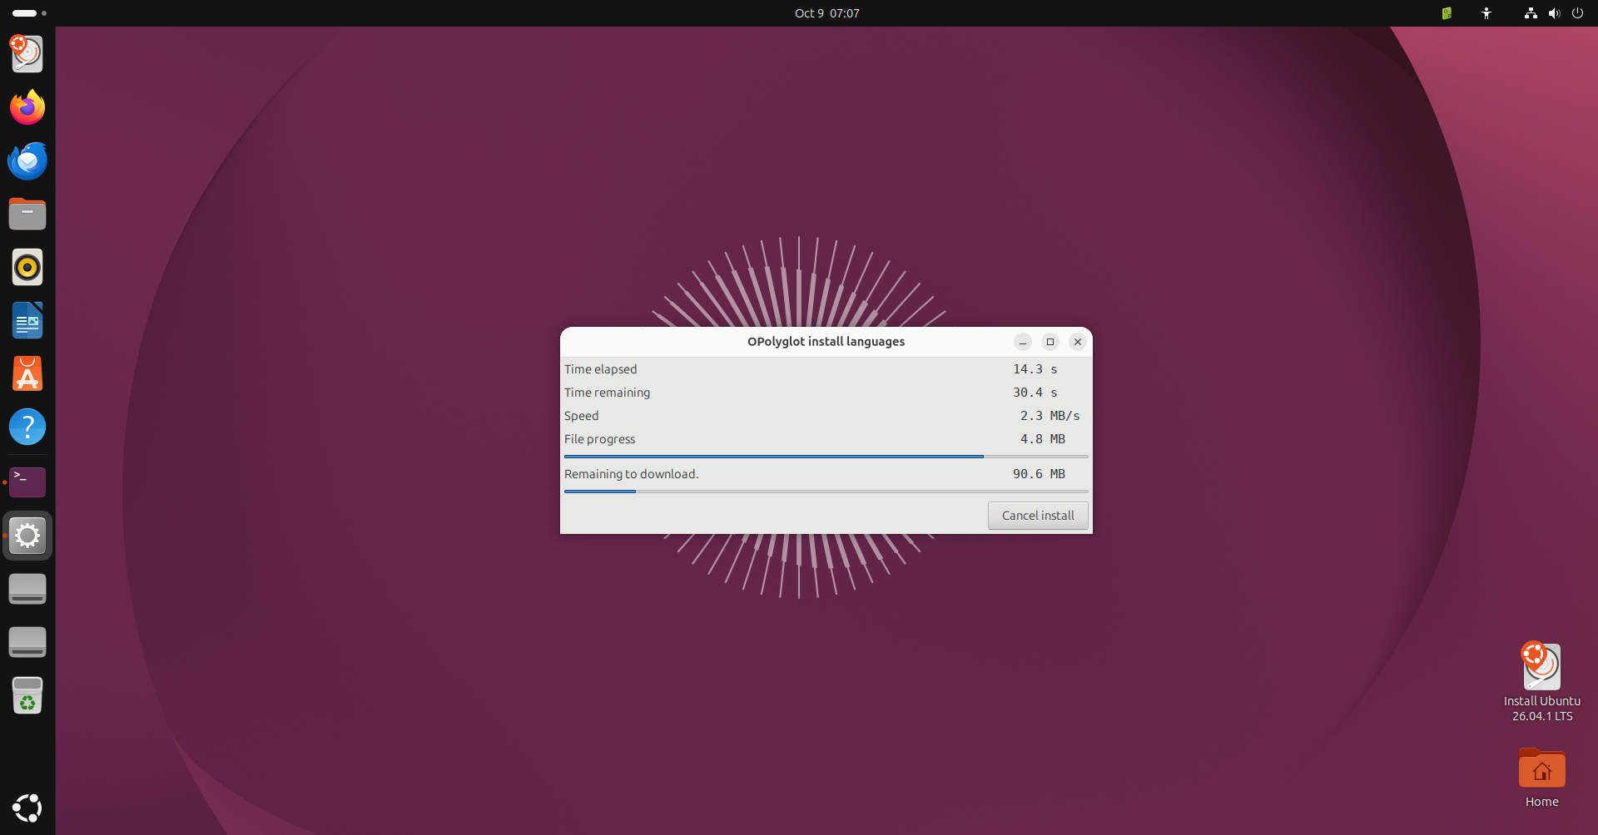Click the OPolyglot install languages title
Viewport: 1598px width, 835px height.
point(826,342)
